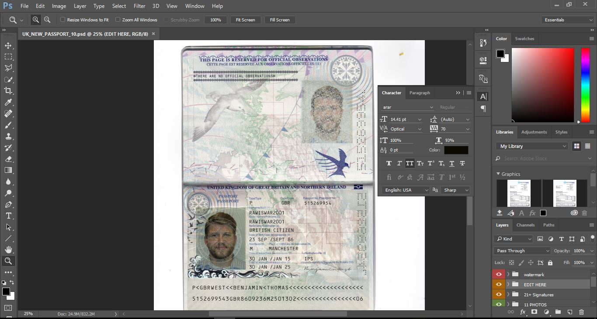
Task: Select the Rectangular Marquee tool
Action: [x=8, y=57]
